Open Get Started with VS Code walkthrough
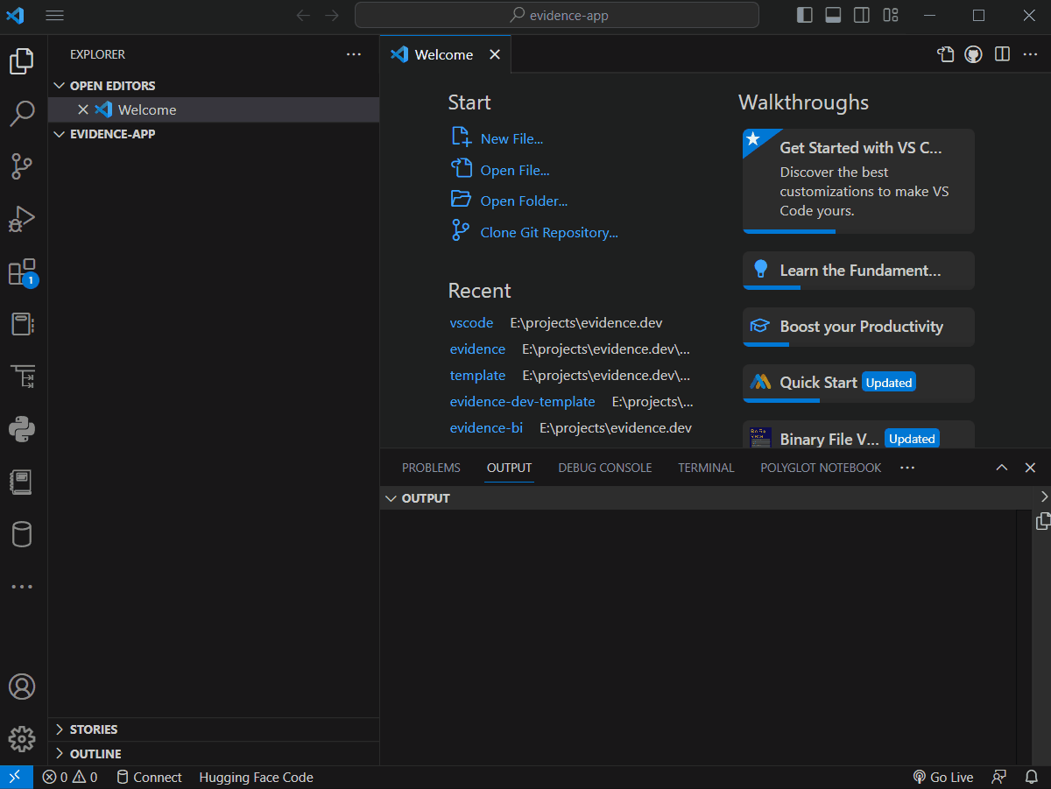The width and height of the screenshot is (1051, 789). pyautogui.click(x=858, y=181)
